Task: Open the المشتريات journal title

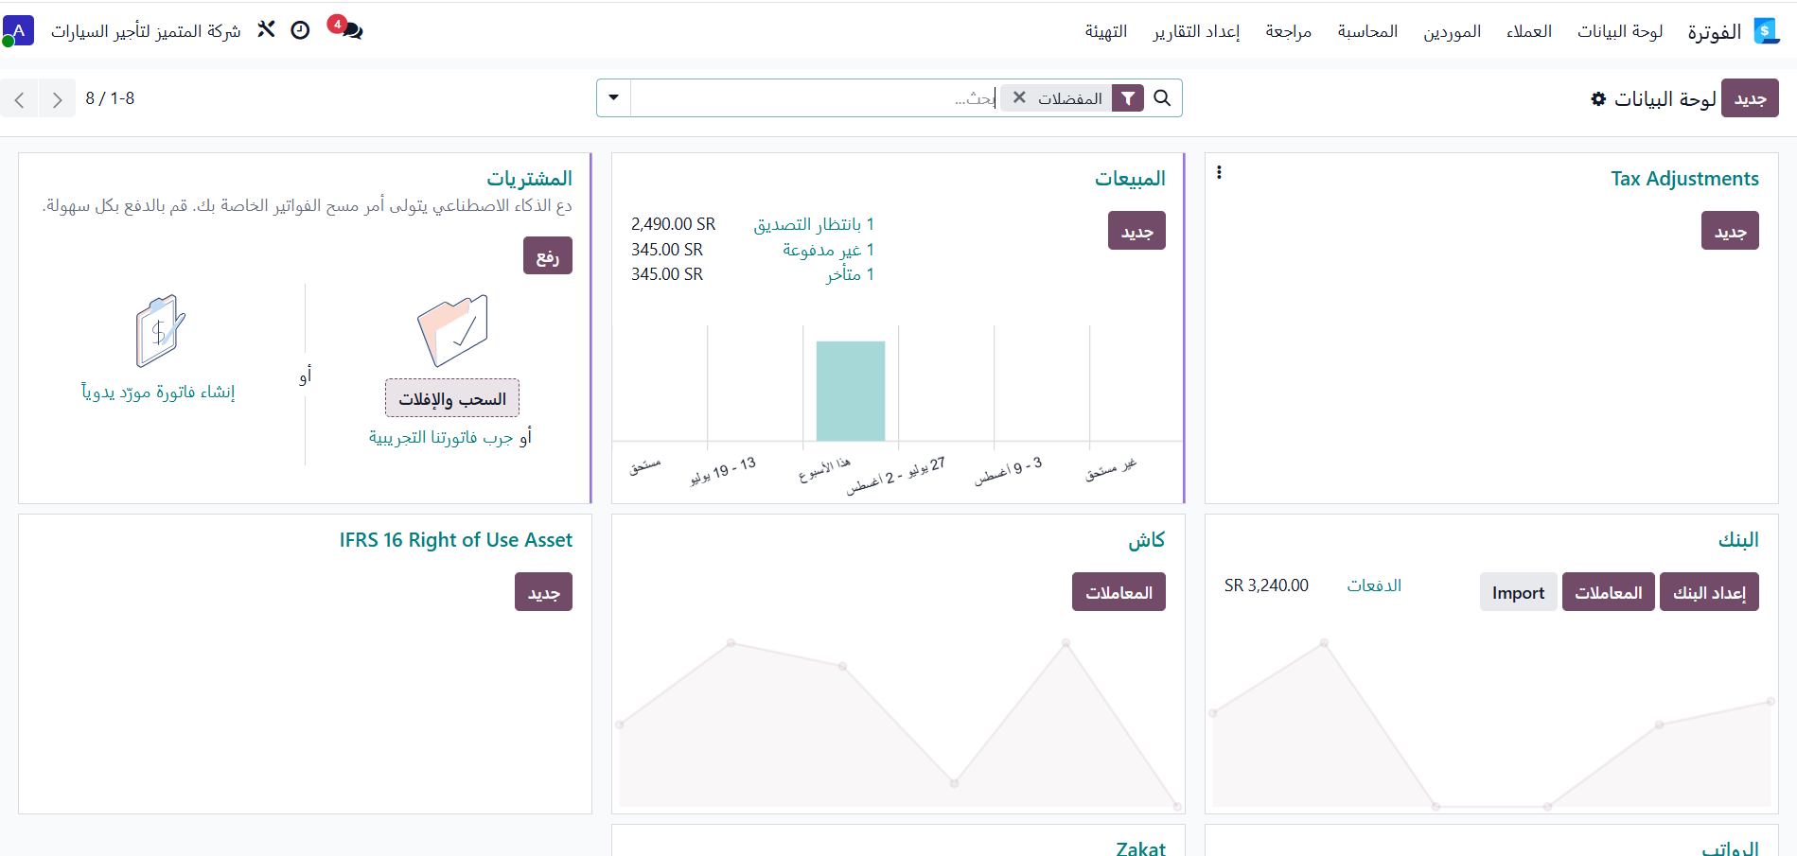Action: [529, 179]
